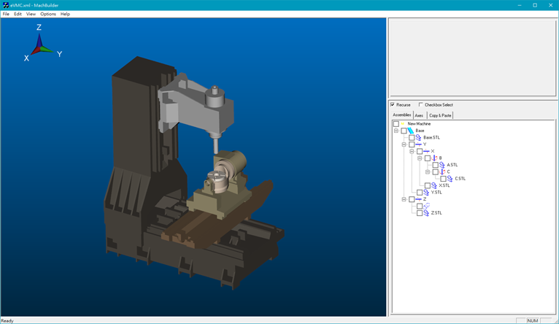Click the C.STL model icon
This screenshot has width=559, height=324.
point(450,179)
